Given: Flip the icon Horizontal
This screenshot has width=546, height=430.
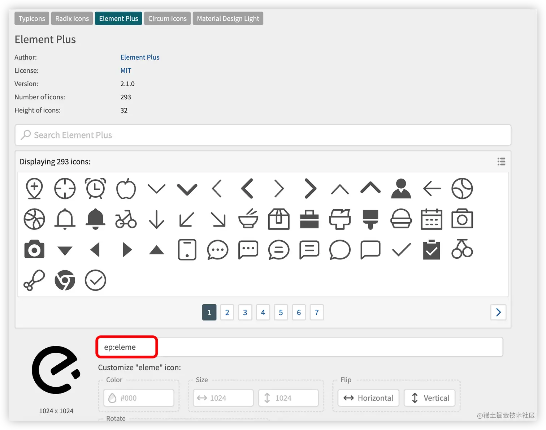Looking at the screenshot, I should (368, 398).
